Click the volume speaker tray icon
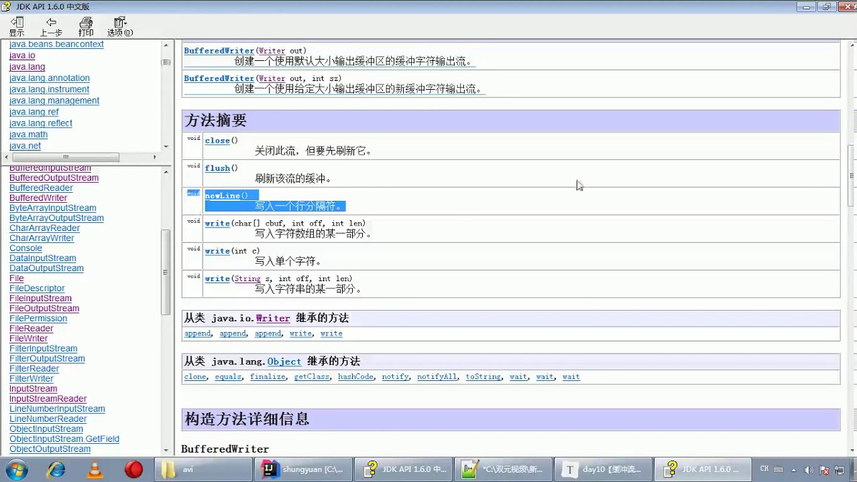Screen dimensions: 857x482 (x=808, y=470)
